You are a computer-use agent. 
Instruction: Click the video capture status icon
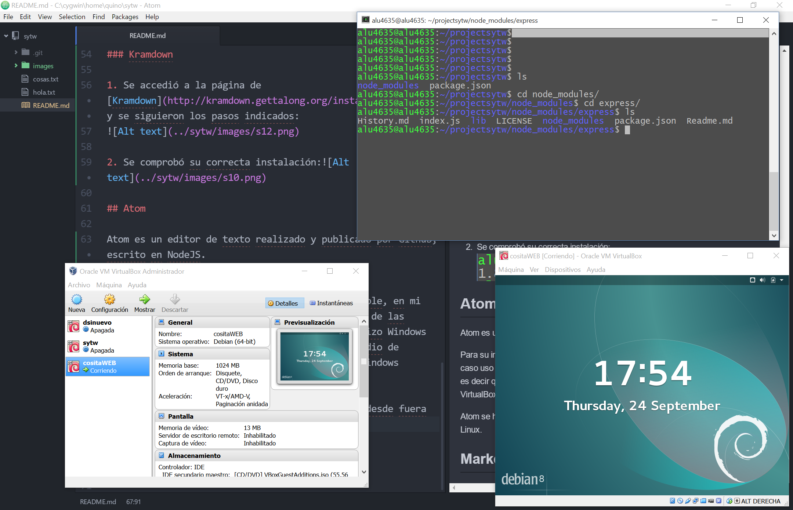click(711, 501)
